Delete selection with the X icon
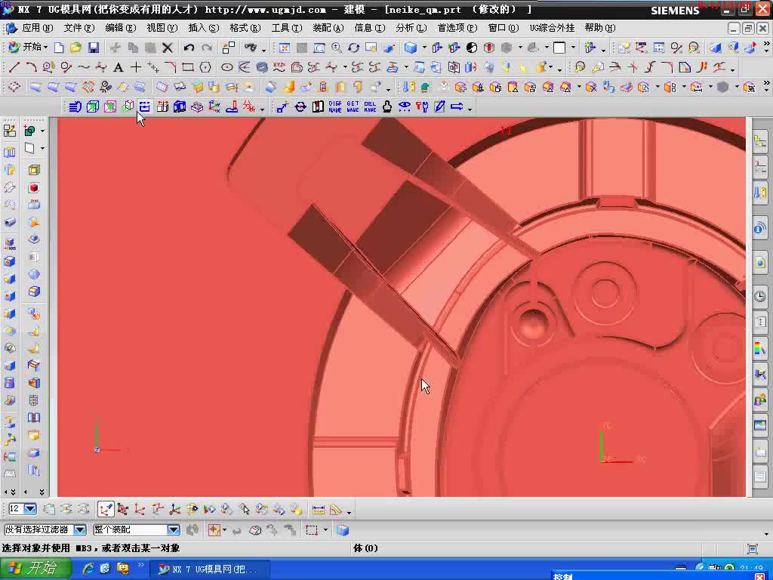 click(168, 48)
